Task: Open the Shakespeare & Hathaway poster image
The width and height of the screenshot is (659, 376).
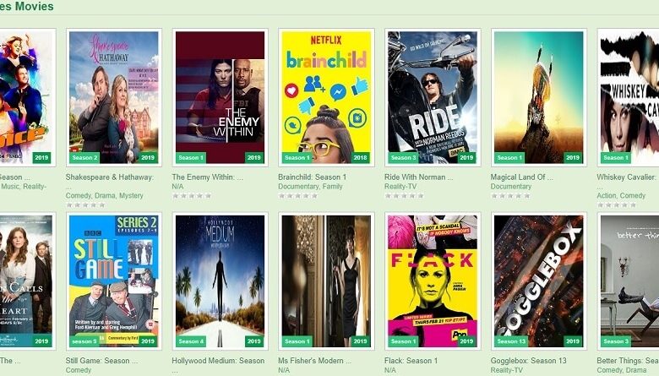Action: click(113, 97)
